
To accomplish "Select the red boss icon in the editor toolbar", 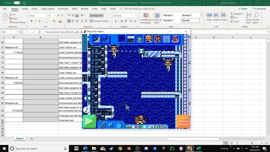I will point(175,39).
